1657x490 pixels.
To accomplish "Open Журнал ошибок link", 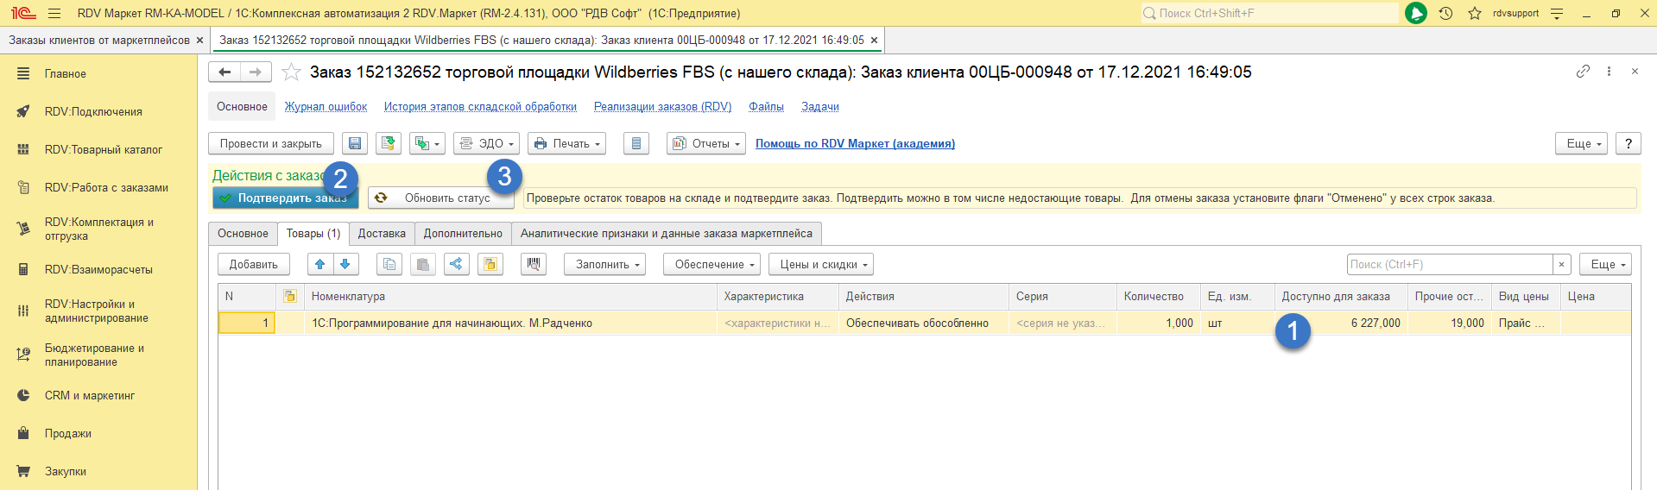I will pos(326,107).
